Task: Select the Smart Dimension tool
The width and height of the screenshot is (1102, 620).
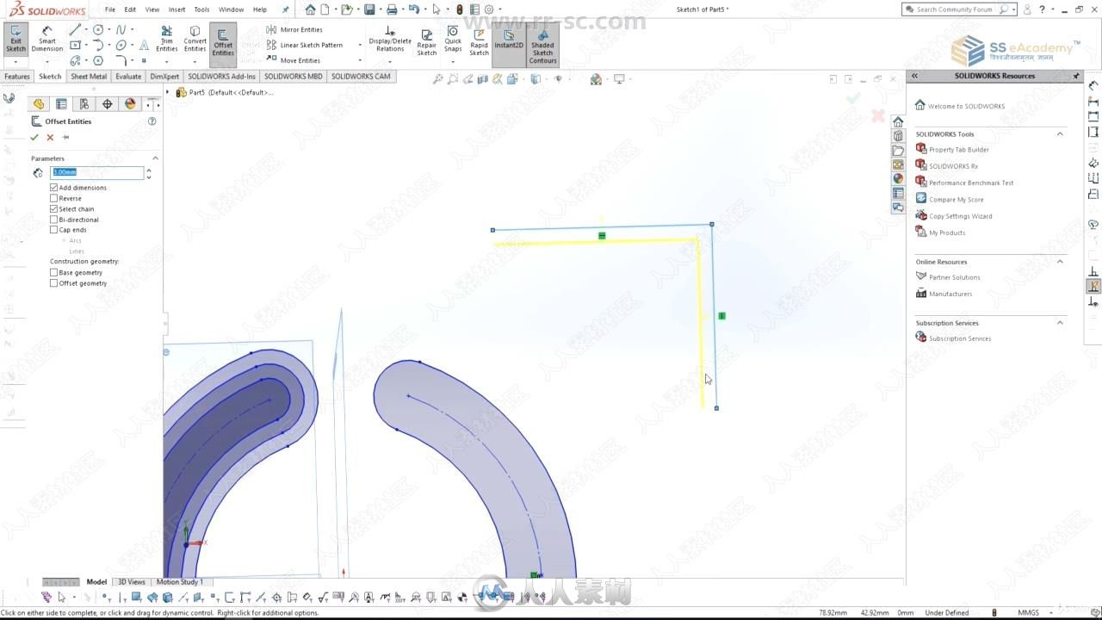Action: 47,40
